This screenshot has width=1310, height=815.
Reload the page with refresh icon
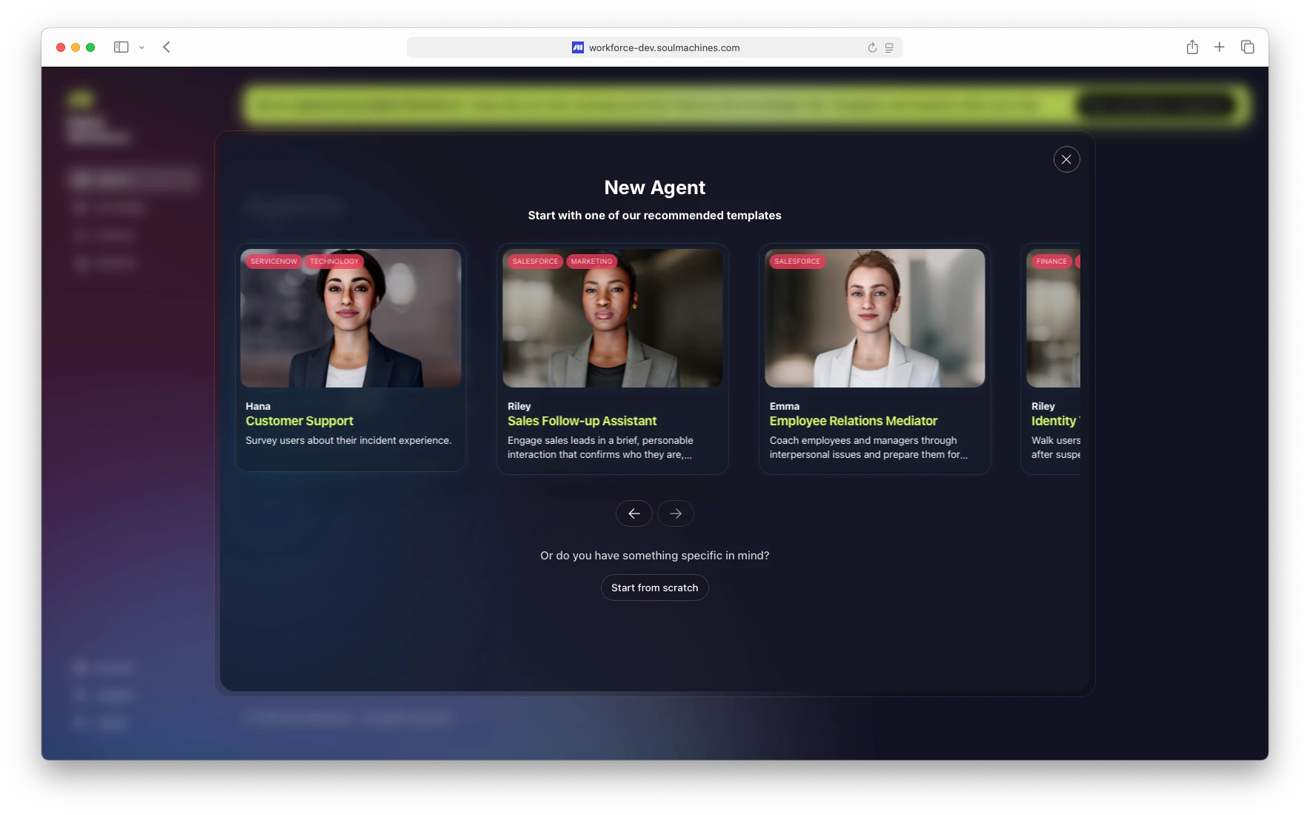[x=872, y=47]
